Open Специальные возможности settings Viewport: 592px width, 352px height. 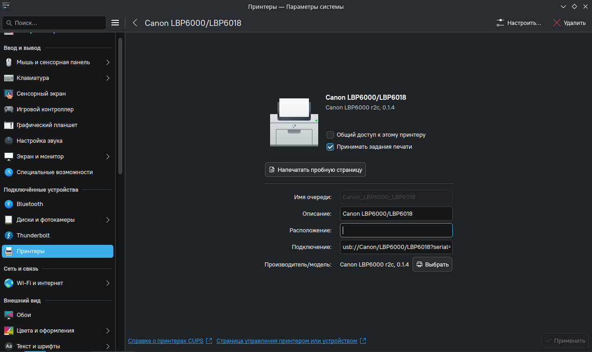coord(58,172)
